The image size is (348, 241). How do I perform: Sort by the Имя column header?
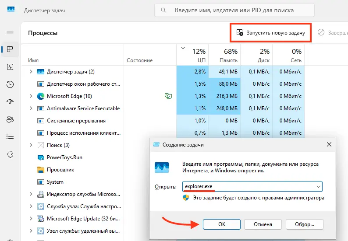72,55
